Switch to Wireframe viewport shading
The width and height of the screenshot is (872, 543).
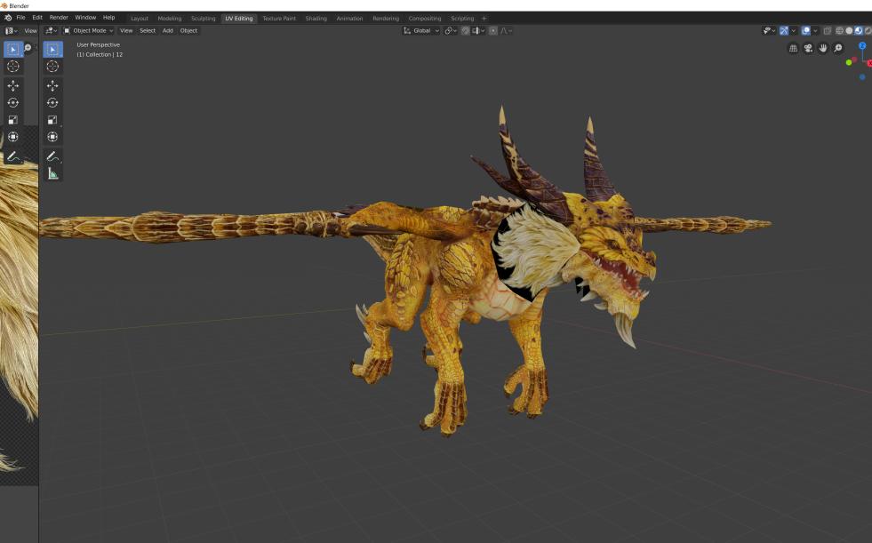[839, 31]
